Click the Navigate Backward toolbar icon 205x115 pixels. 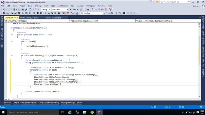(x=4, y=10)
